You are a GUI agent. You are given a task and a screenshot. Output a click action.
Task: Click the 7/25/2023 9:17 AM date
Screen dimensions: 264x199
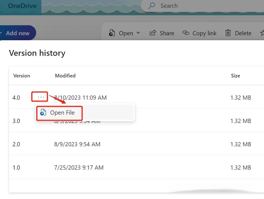[79, 168]
